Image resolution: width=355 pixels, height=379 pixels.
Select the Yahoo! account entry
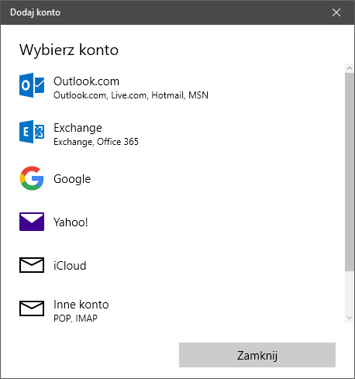coord(71,222)
